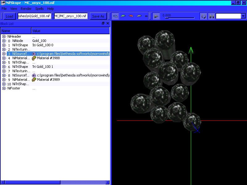Viewport: 247px width, 185px height.
Task: Click the Block List horizontal scrollbar thumb
Action: 33,182
